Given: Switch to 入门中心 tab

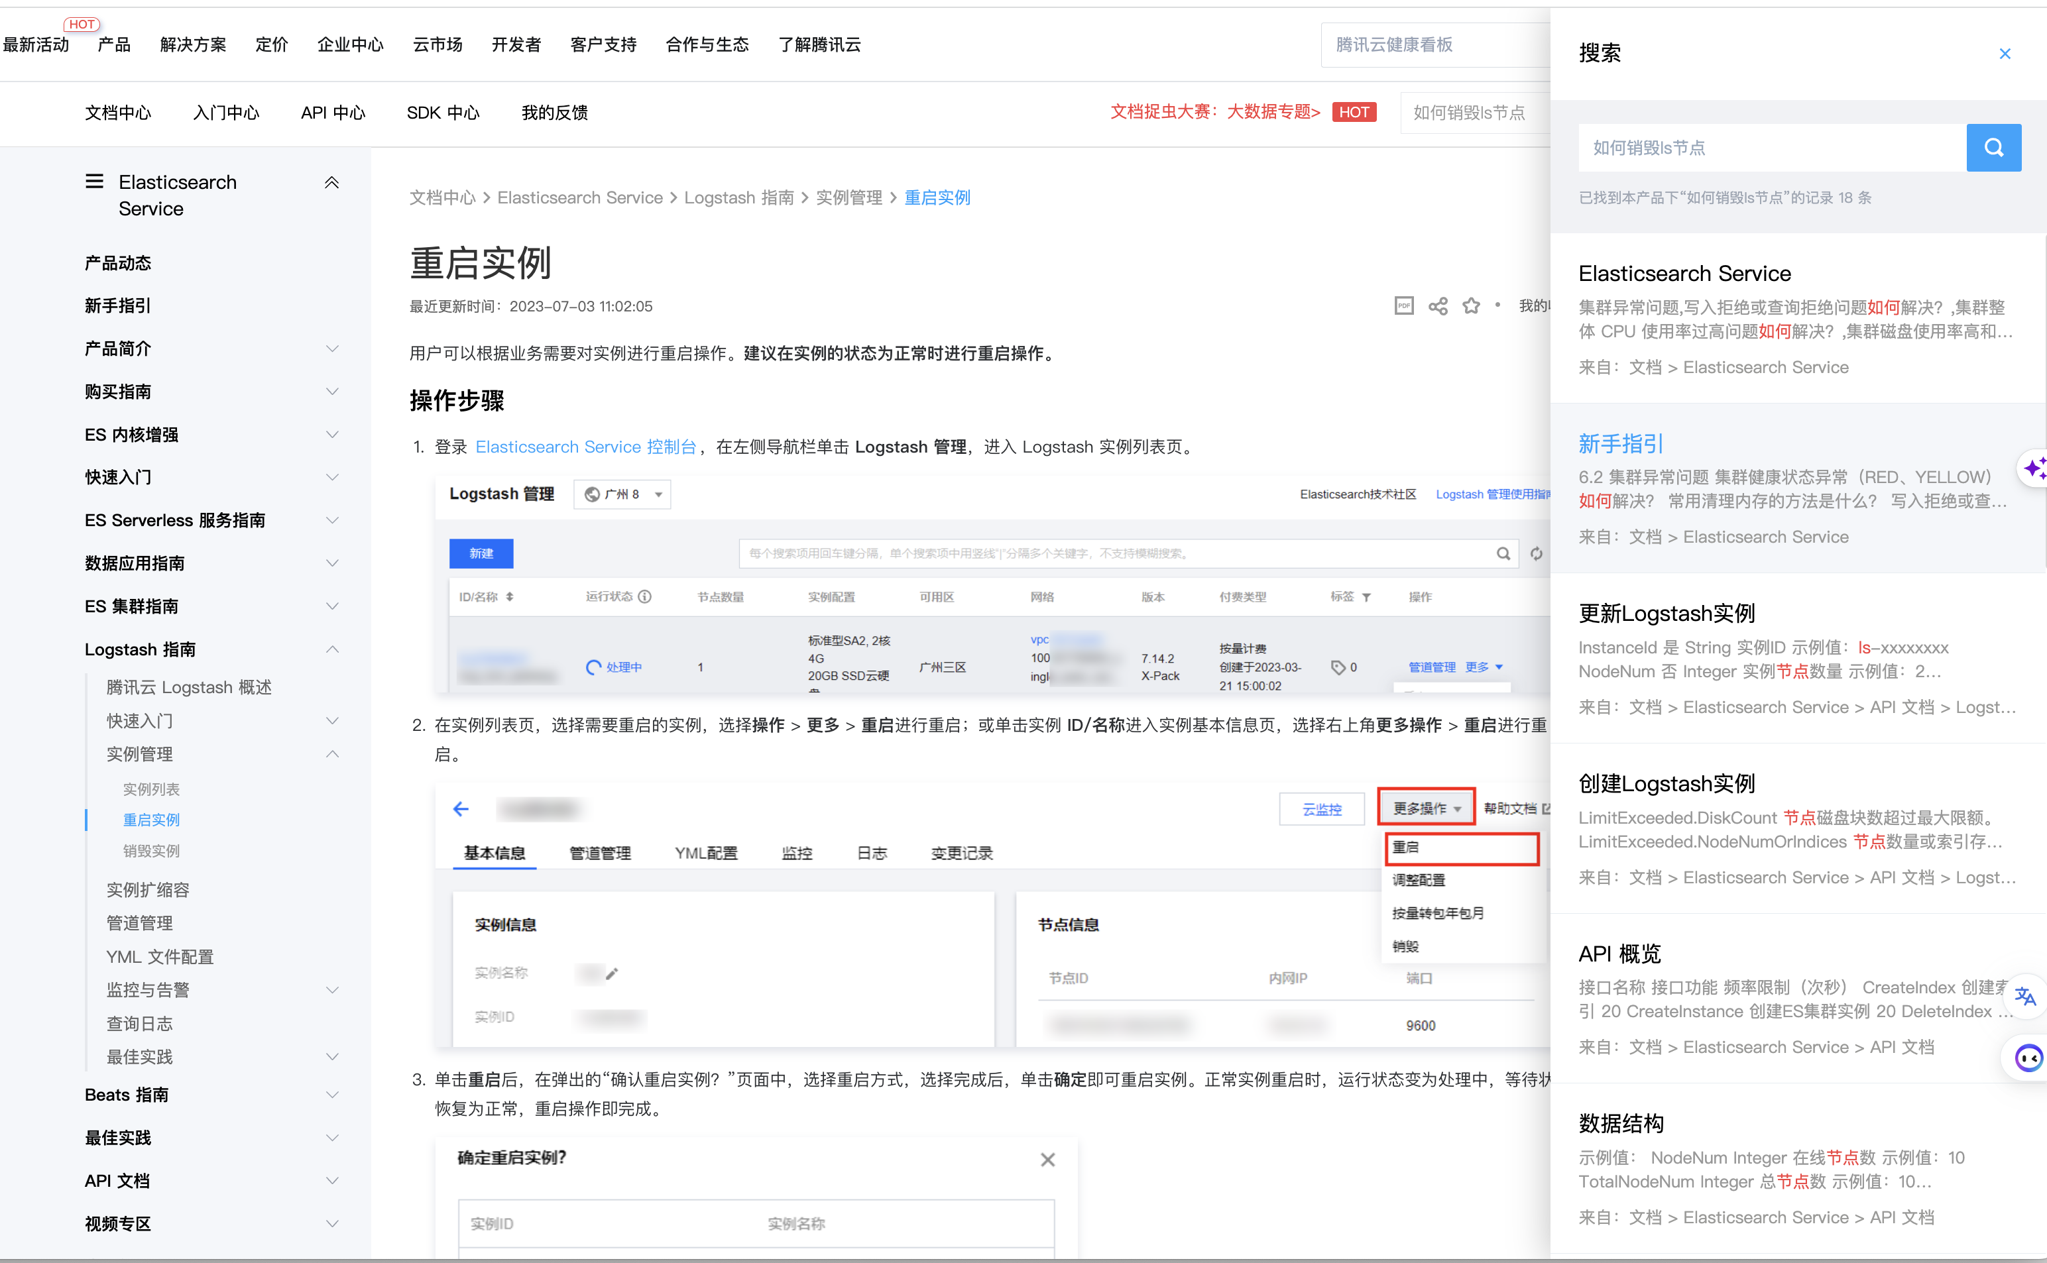Looking at the screenshot, I should [x=225, y=112].
